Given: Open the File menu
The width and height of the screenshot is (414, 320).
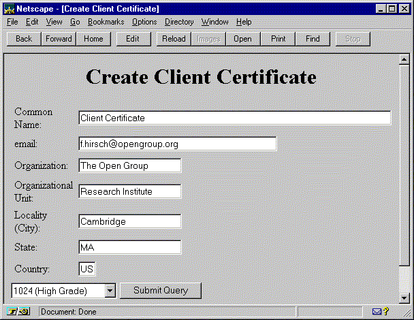Looking at the screenshot, I should point(12,22).
